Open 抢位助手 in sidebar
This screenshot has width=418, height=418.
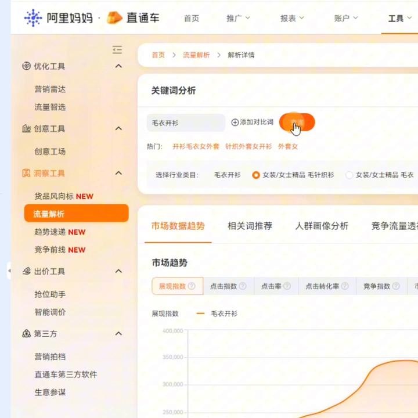[x=50, y=294]
